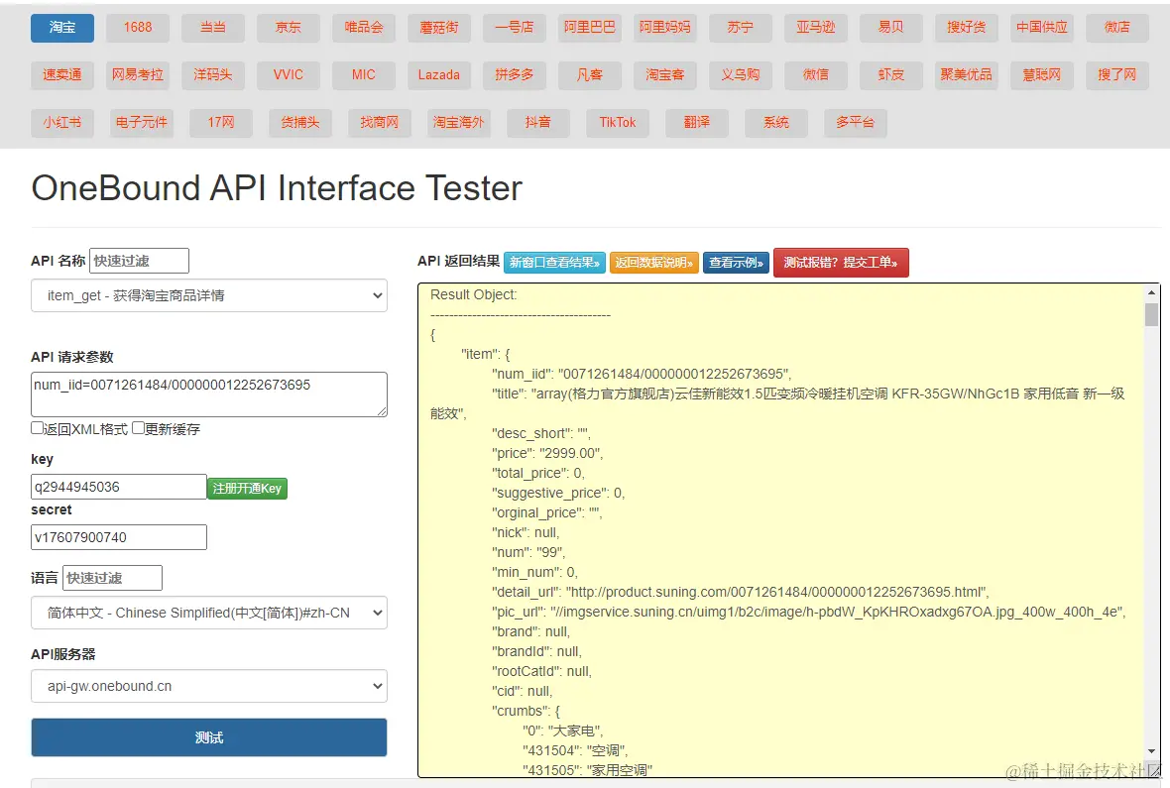Screen dimensions: 1170x788
Task: Open the 慧聪网 platform tab
Action: pyautogui.click(x=1042, y=75)
